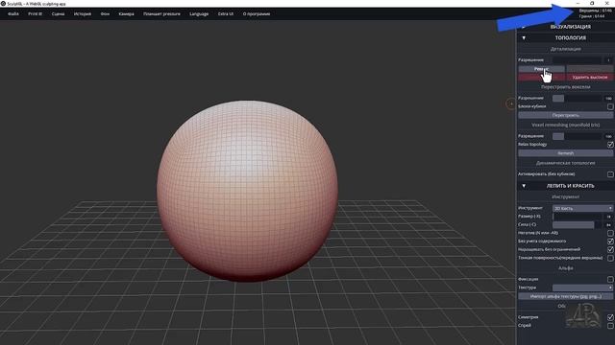The image size is (615, 345).
Task: Toggle the Спрей checkbox
Action: (610, 326)
